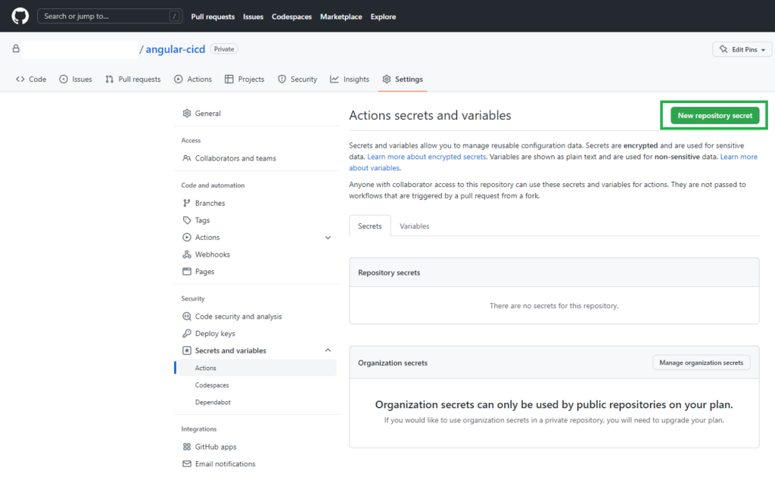The width and height of the screenshot is (775, 483).
Task: Click the Issues tab circle icon
Action: 64,79
